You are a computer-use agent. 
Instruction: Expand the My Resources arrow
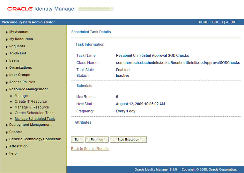pos(7,39)
